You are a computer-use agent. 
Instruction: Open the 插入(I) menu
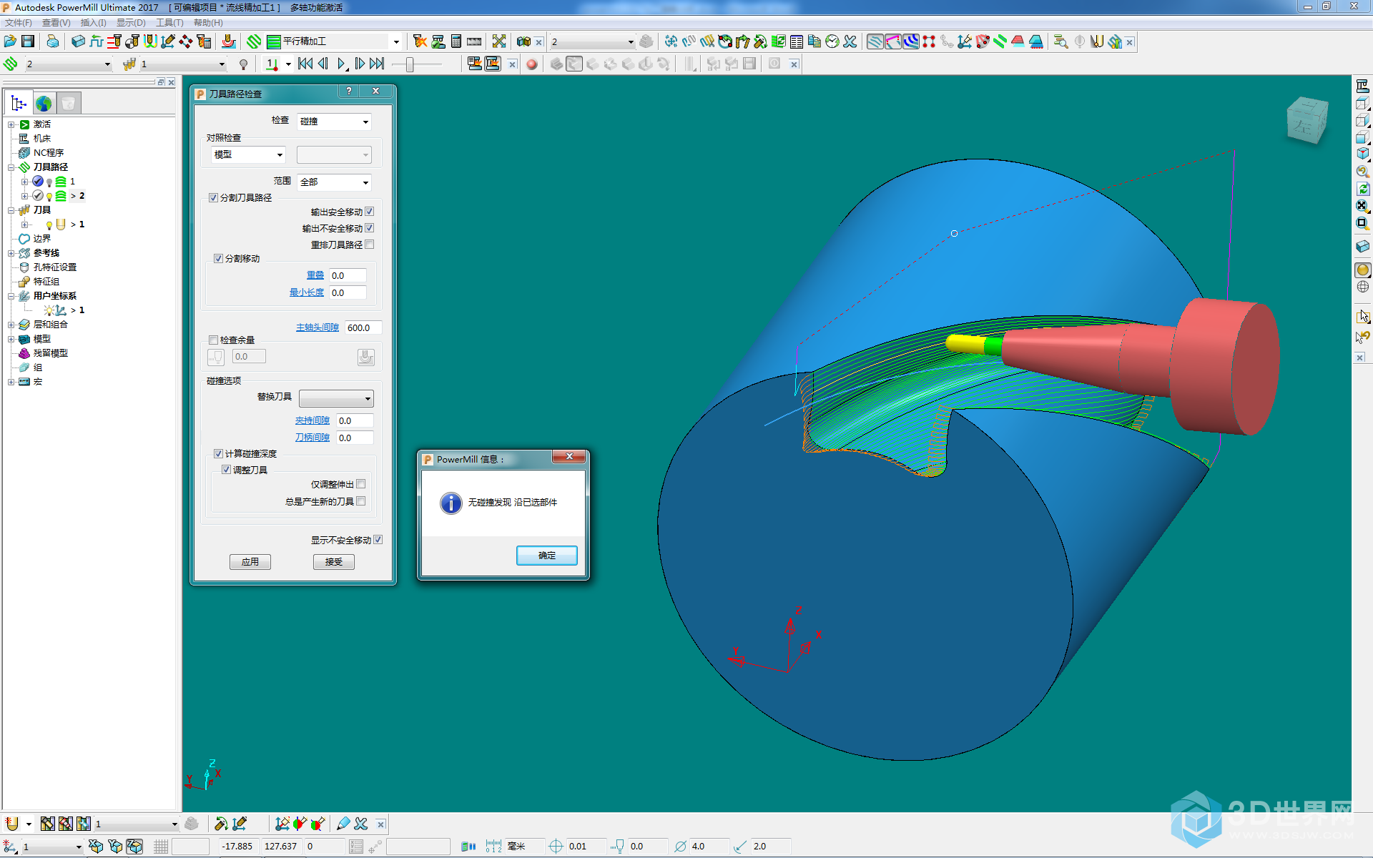[94, 23]
